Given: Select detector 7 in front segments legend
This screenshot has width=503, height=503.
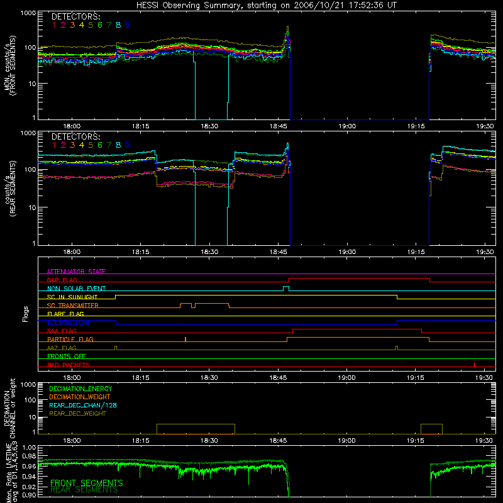Looking at the screenshot, I should (x=109, y=25).
